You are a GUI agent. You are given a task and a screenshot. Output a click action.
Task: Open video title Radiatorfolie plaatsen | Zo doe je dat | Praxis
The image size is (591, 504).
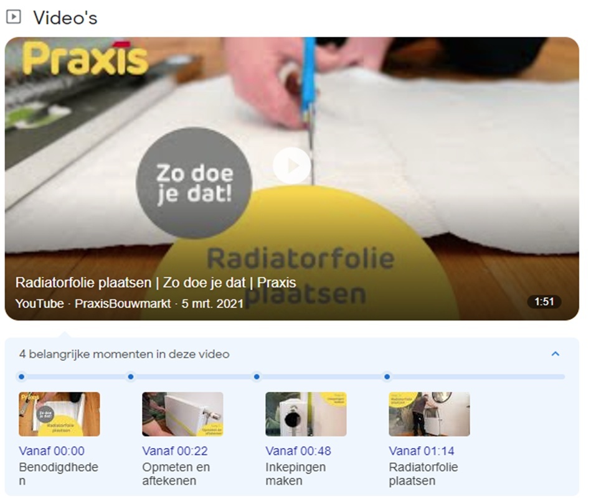point(156,282)
